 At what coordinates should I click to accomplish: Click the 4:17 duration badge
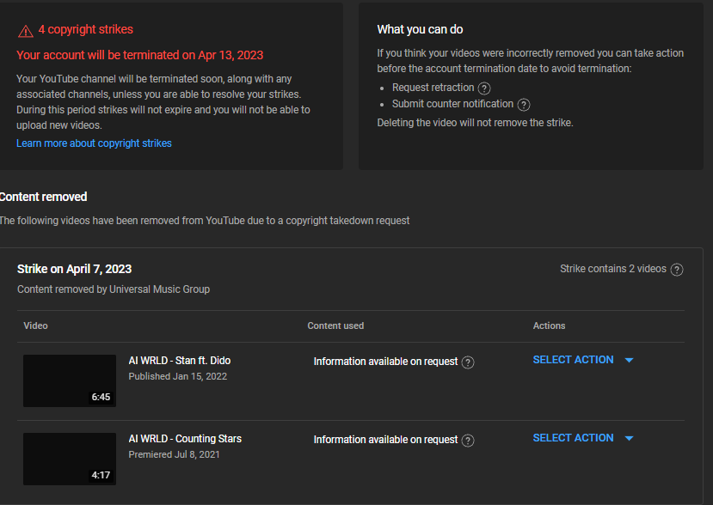tap(101, 475)
